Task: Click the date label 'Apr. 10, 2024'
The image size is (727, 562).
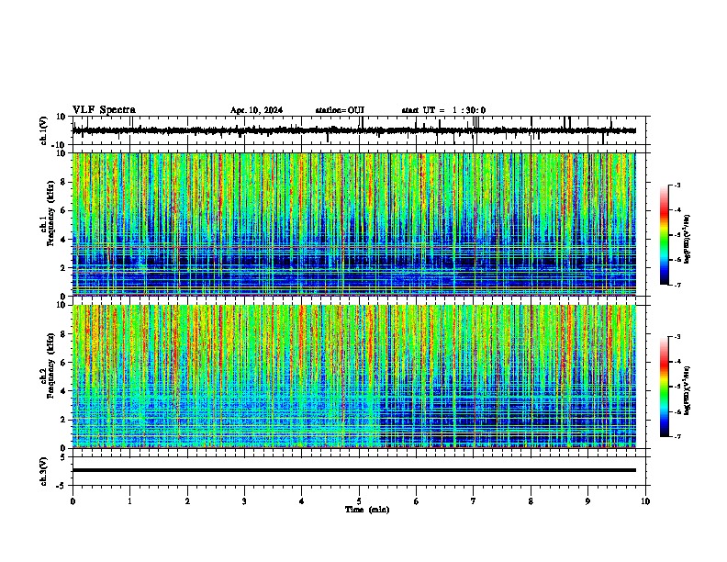Action: click(256, 110)
